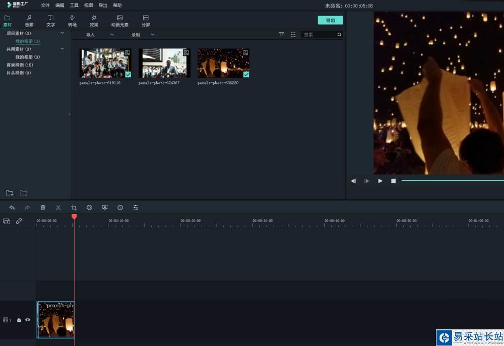Viewport: 504px width, 346px height.
Task: Click the edit settings sliders icon
Action: click(x=136, y=207)
